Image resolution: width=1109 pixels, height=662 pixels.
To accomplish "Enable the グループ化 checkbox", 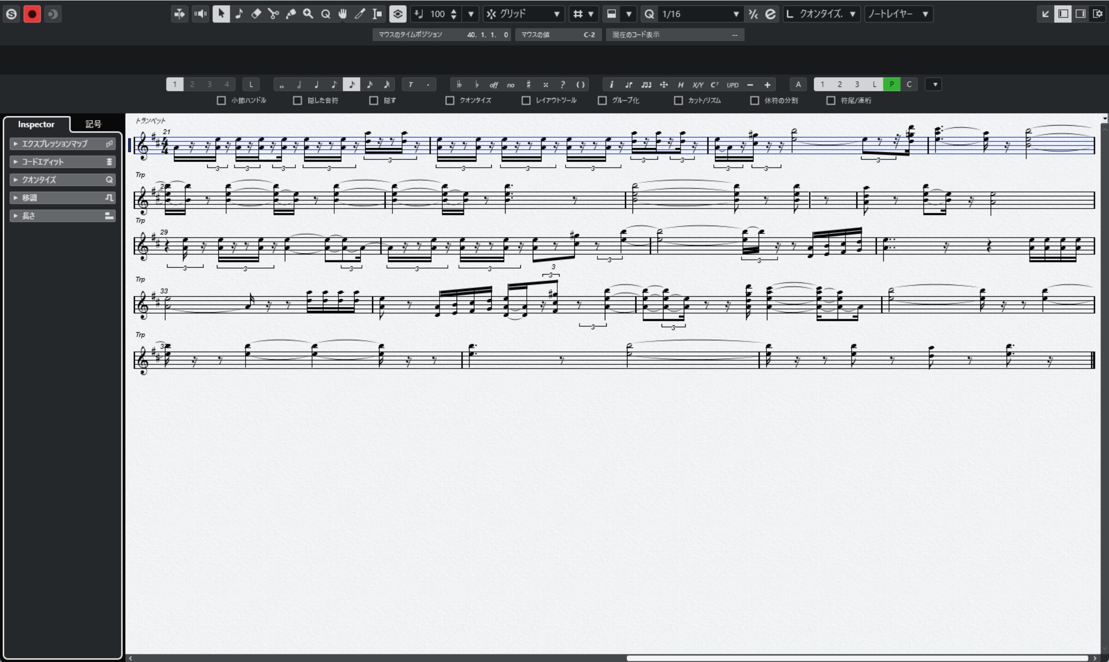I will point(602,100).
